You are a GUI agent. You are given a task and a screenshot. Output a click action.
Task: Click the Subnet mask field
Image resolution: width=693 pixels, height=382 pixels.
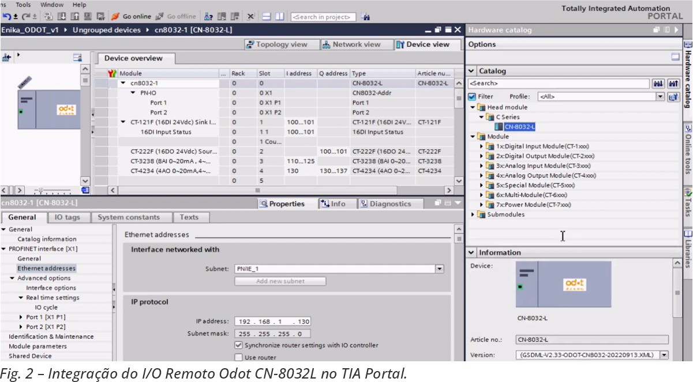pyautogui.click(x=272, y=334)
